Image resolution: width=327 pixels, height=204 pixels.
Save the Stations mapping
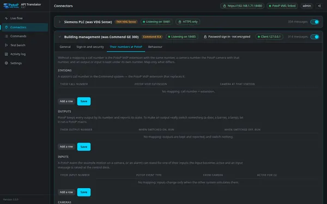tap(84, 101)
